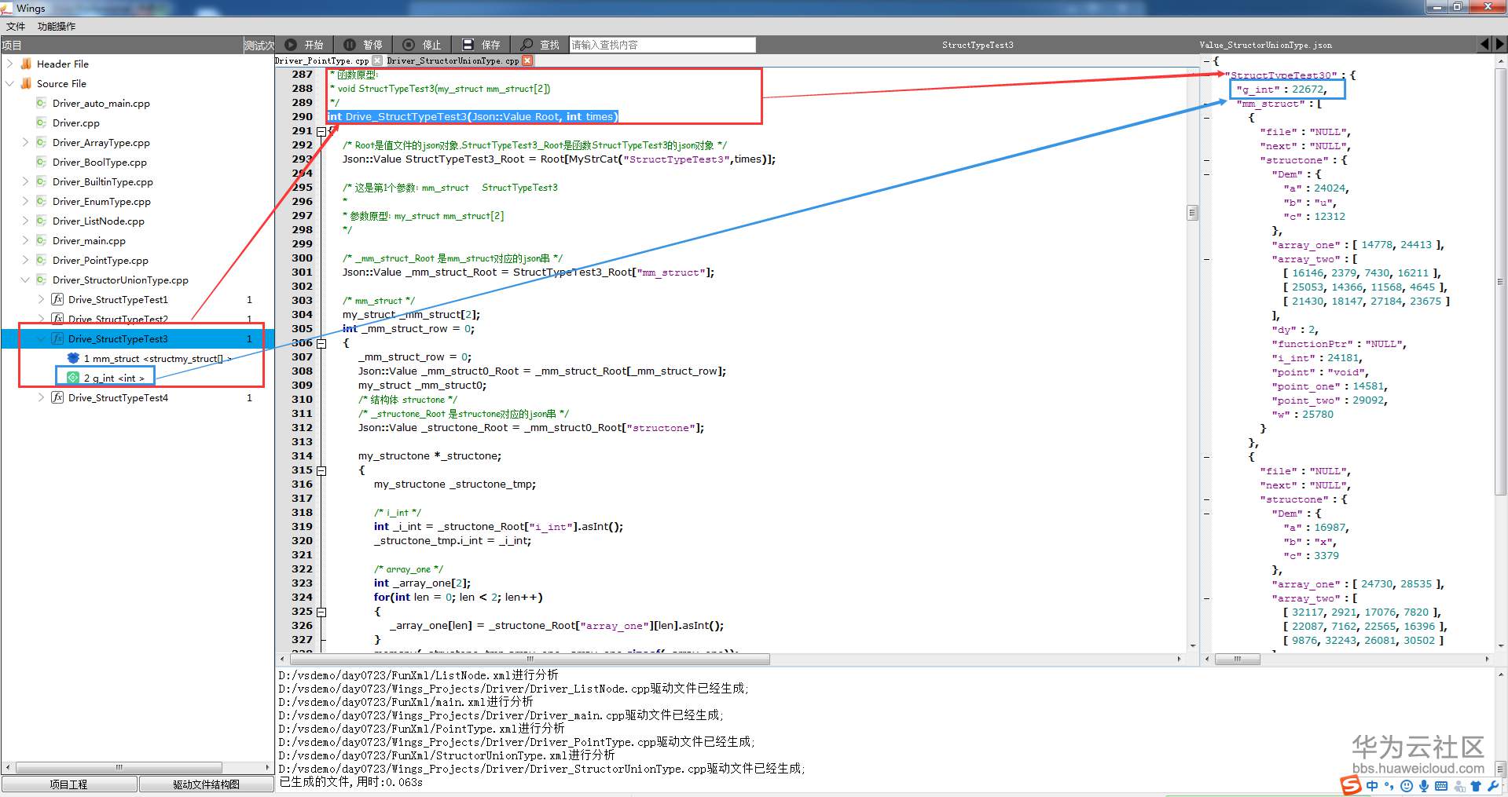Click the code editor vertical scrollbar thumb
This screenshot has height=797, width=1508.
click(x=1192, y=212)
